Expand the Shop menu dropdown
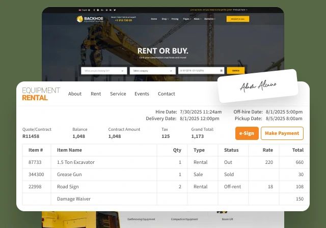326x228 pixels. 165,19
